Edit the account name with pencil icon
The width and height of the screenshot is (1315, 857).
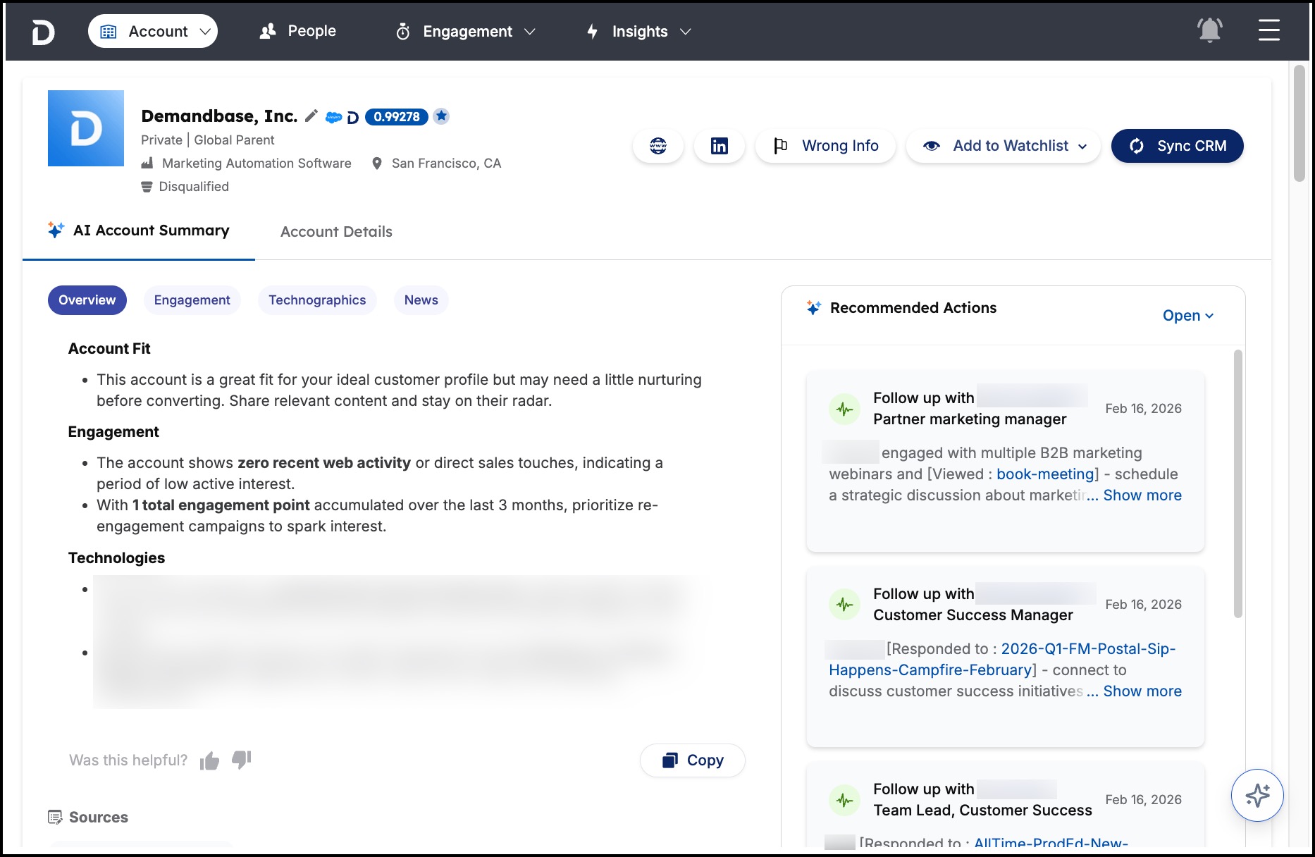(x=311, y=116)
